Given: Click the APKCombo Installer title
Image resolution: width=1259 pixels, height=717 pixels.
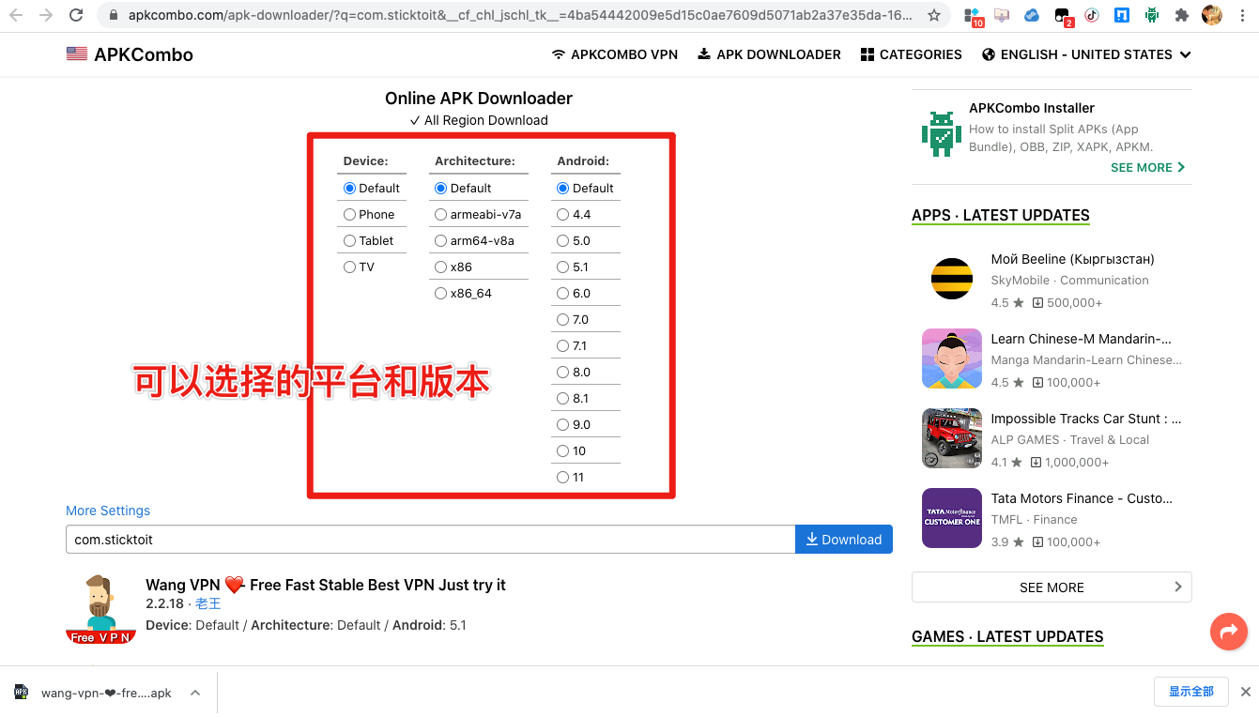Looking at the screenshot, I should 1032,108.
